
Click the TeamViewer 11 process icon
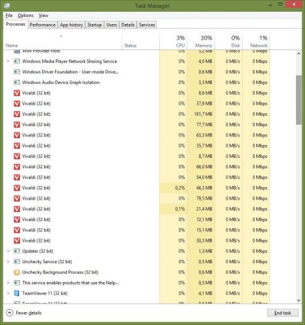coord(17,293)
